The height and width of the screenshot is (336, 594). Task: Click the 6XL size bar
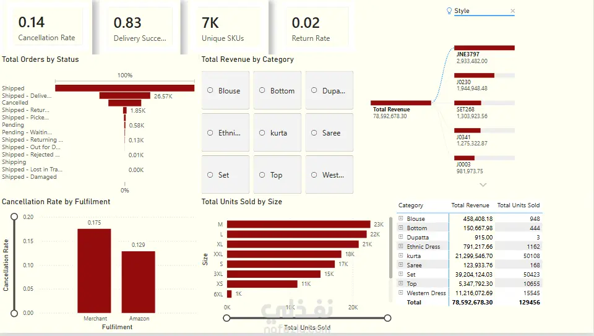click(229, 293)
